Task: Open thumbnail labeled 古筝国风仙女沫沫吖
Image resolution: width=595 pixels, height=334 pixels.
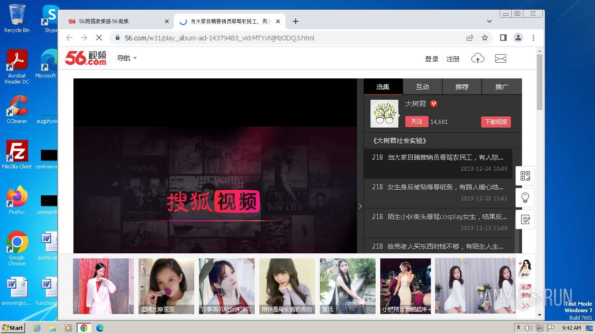Action: [x=227, y=286]
